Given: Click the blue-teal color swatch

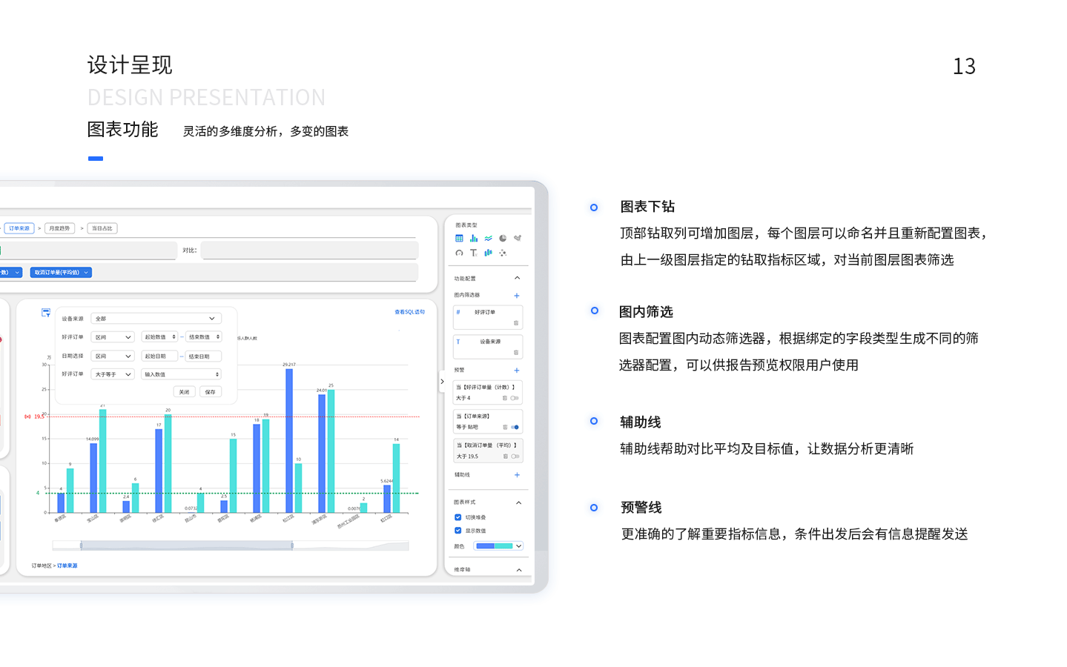Looking at the screenshot, I should point(495,546).
